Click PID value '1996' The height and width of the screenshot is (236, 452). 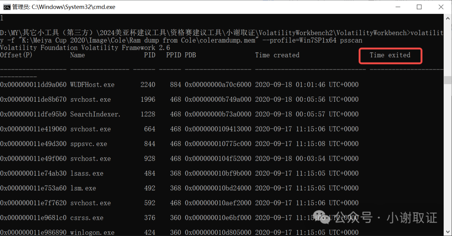point(148,100)
